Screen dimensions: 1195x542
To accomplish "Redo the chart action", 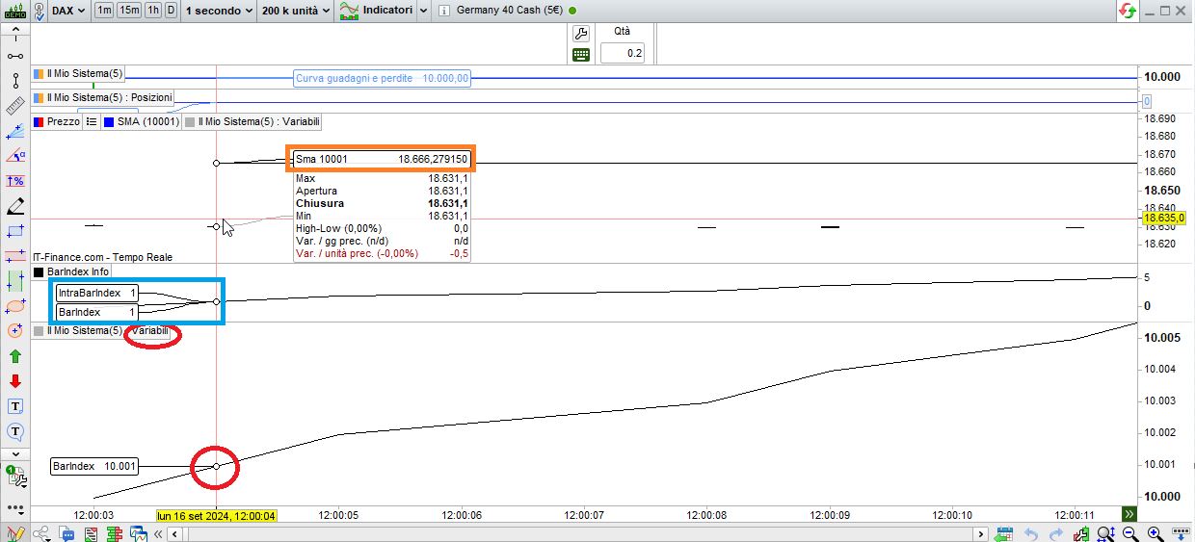I will tap(1057, 533).
